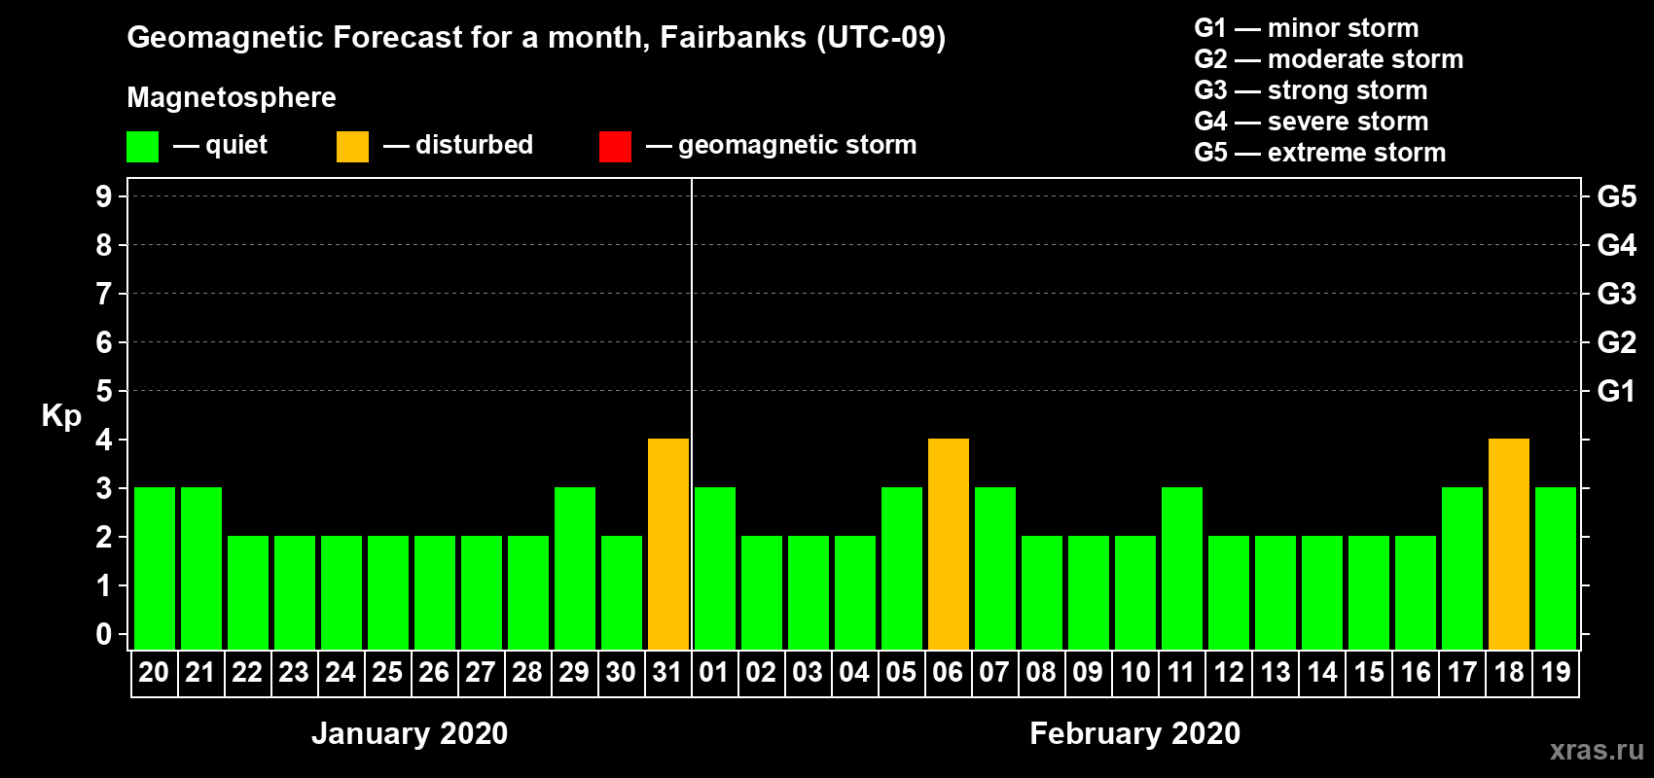Click the G3 label on right axis

tap(1617, 294)
